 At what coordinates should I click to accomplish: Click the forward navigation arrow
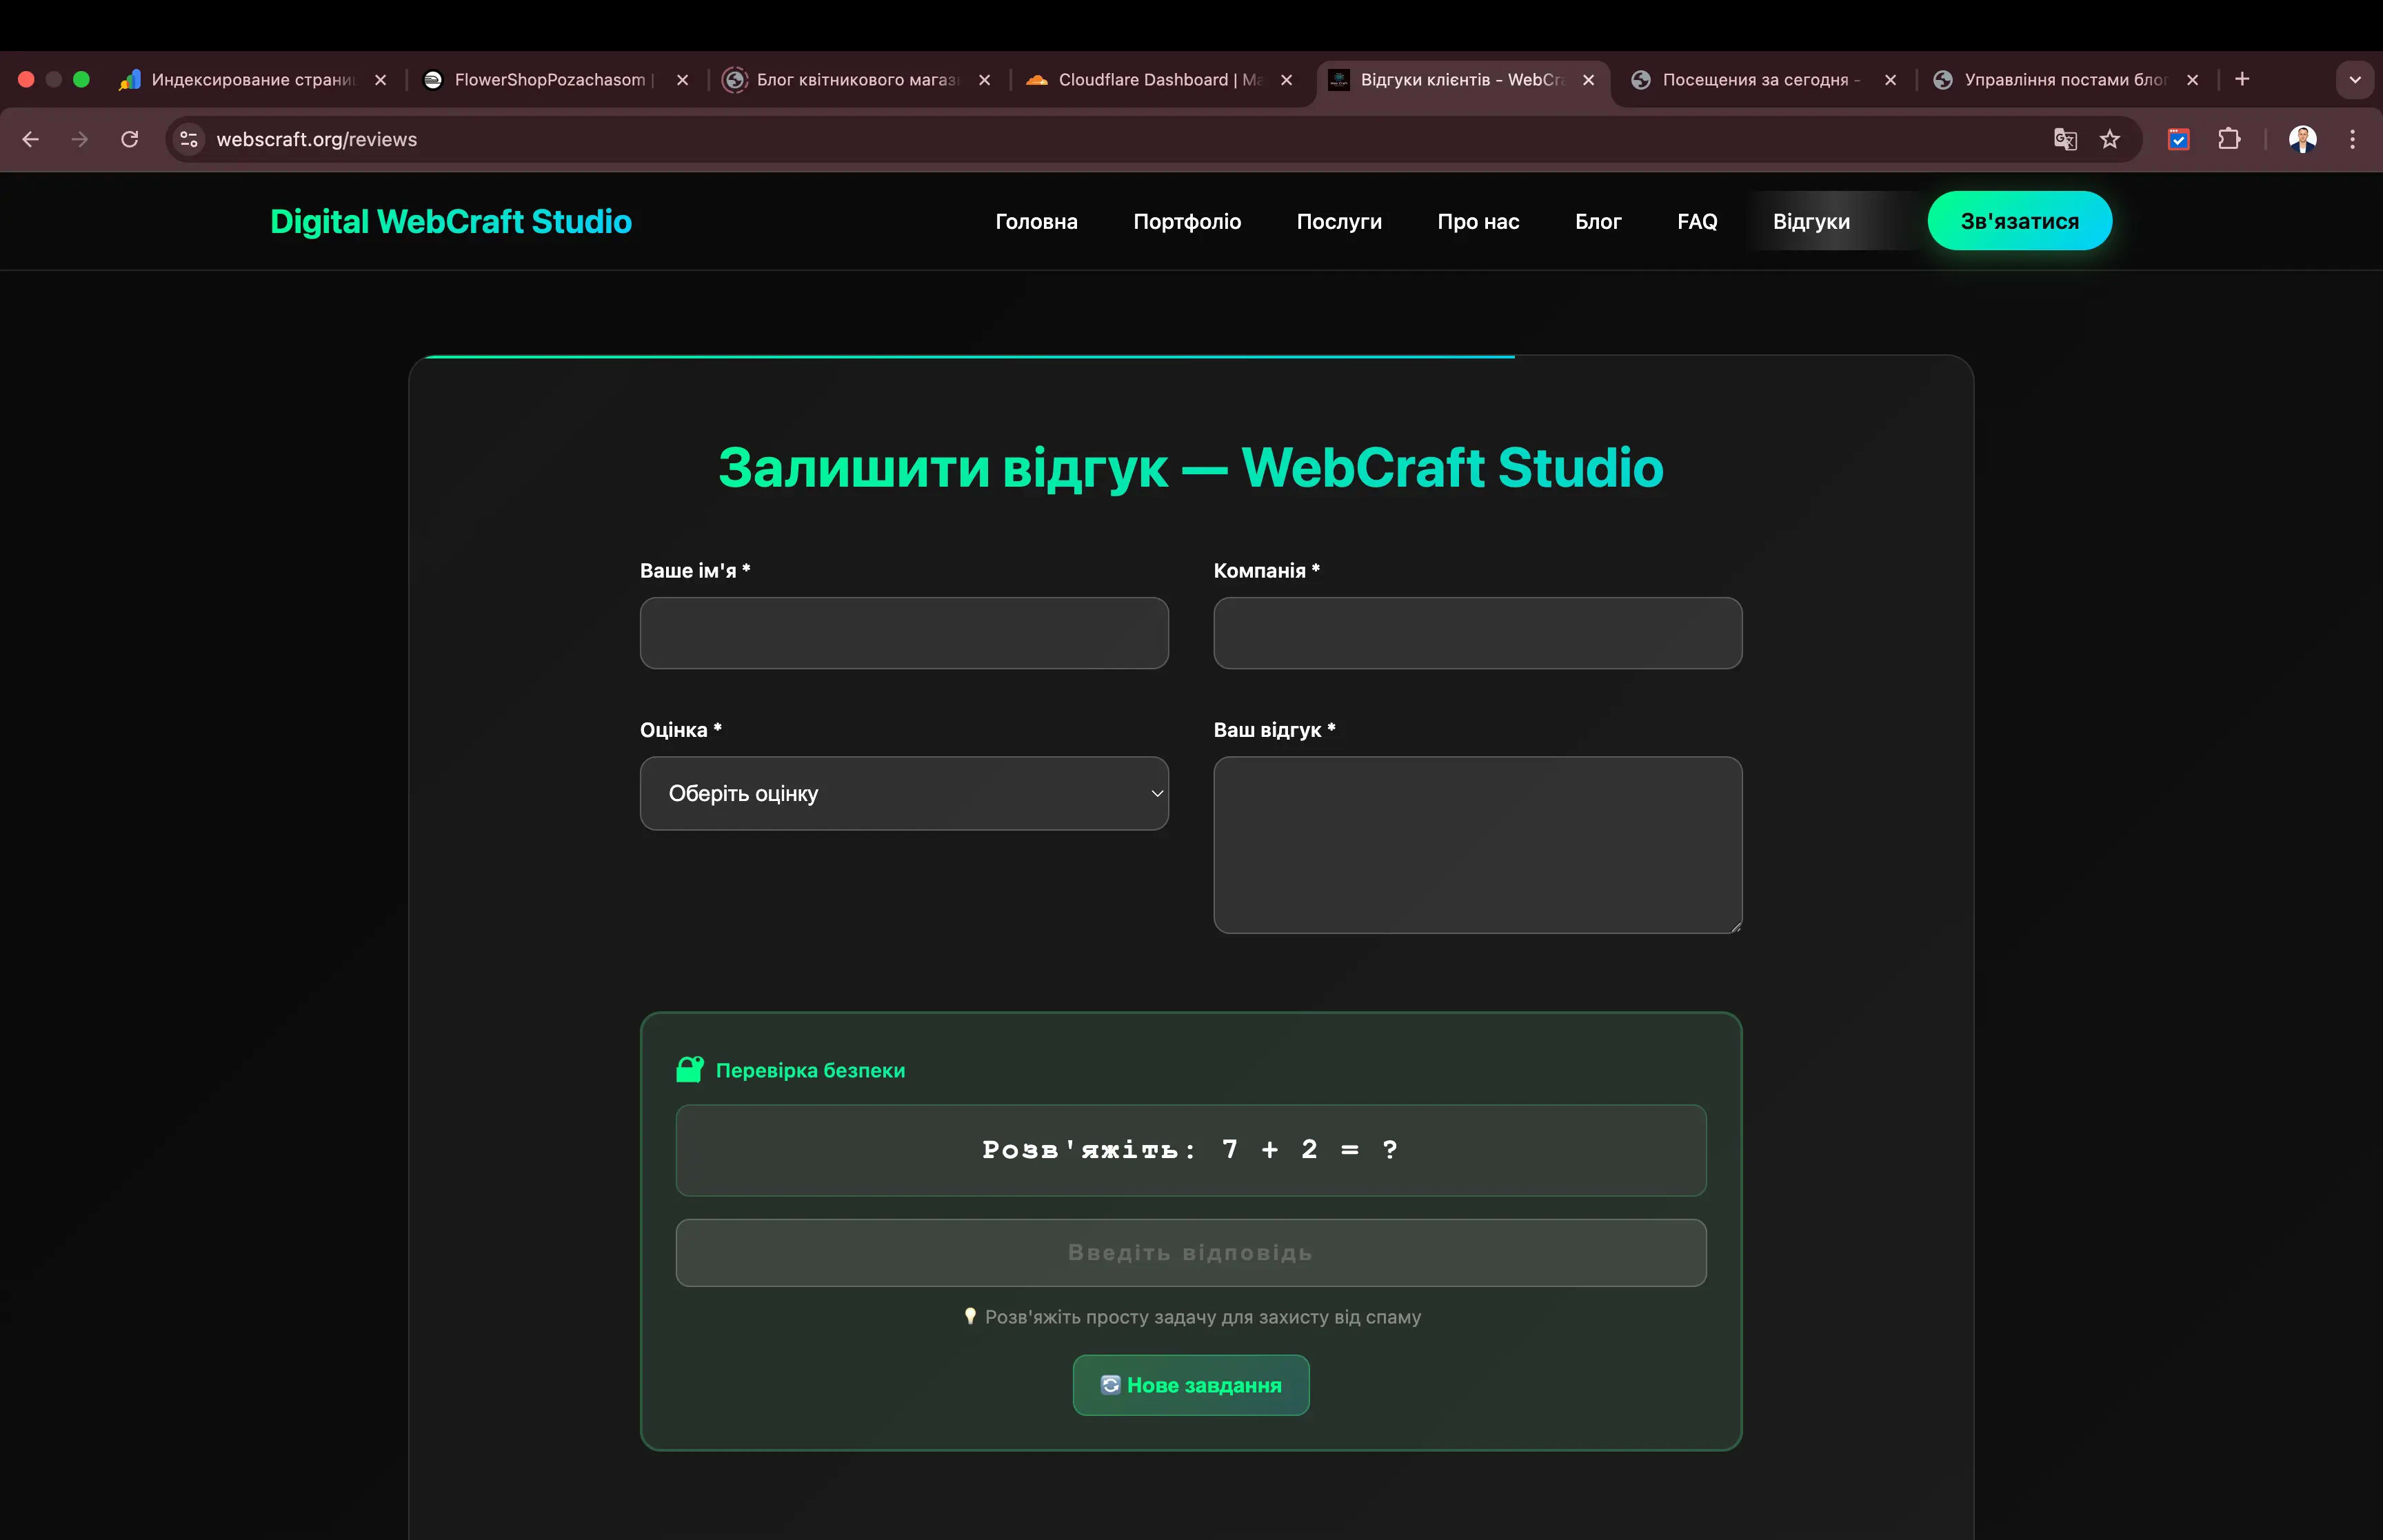coord(80,139)
